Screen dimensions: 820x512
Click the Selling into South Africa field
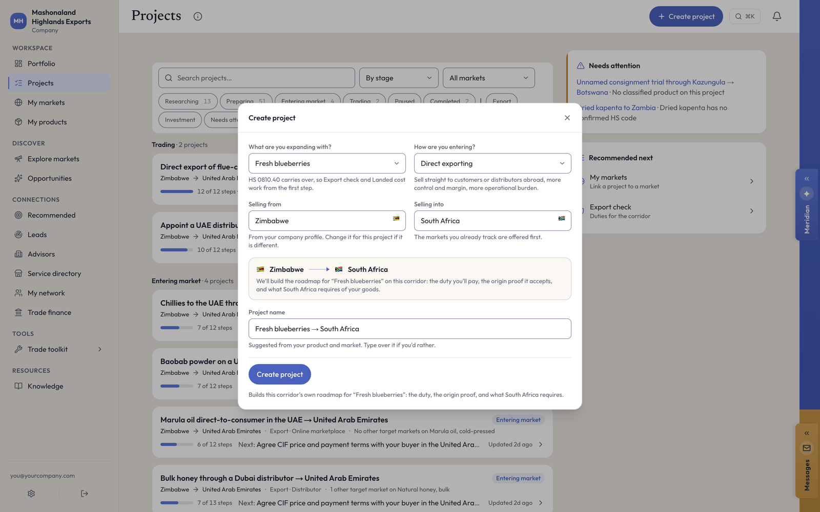pyautogui.click(x=493, y=221)
